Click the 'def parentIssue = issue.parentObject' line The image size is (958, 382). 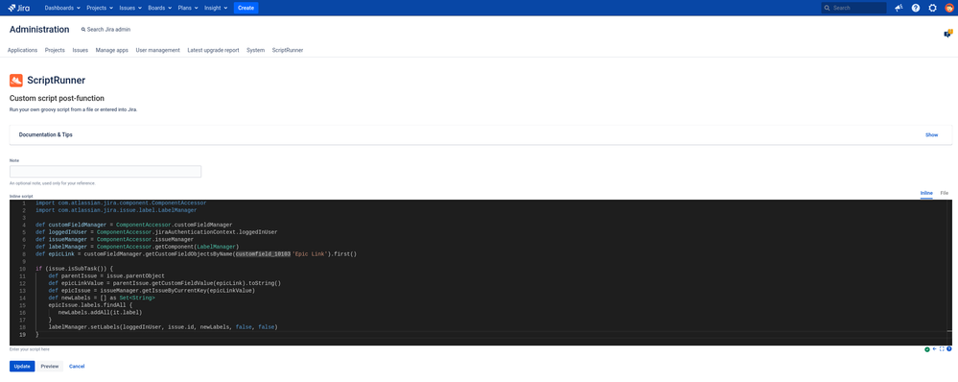106,275
